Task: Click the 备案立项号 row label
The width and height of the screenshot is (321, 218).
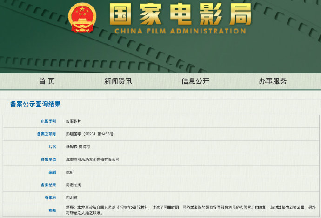Action: tap(47, 134)
